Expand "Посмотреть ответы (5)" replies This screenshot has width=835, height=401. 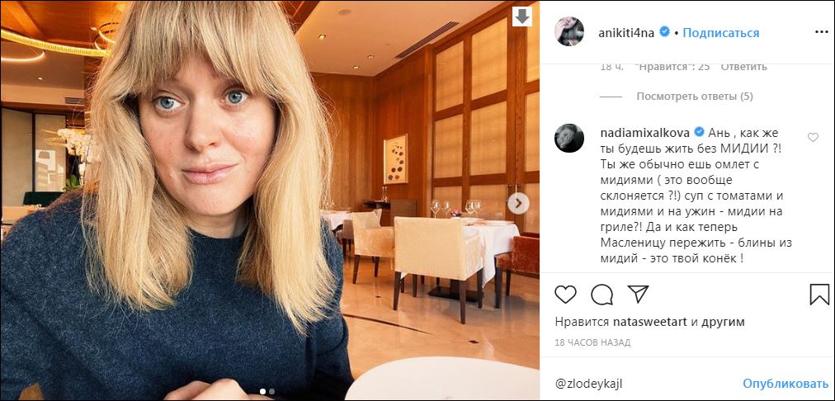695,97
